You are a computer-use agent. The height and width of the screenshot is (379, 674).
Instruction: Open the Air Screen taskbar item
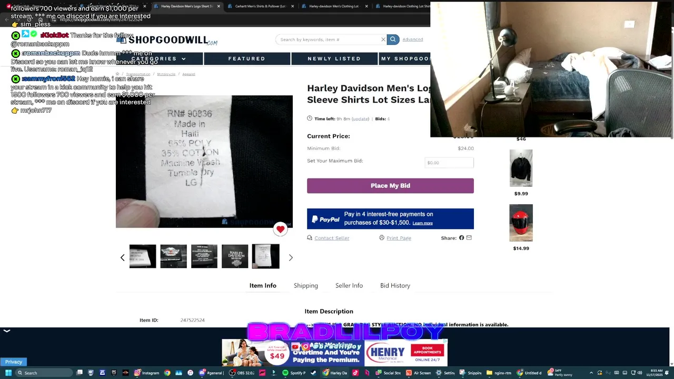point(418,373)
